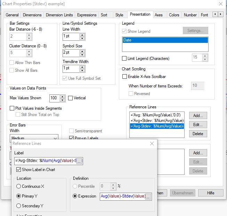
Task: Enable the Limit Legend (Characters) checkbox
Action: [x=124, y=59]
